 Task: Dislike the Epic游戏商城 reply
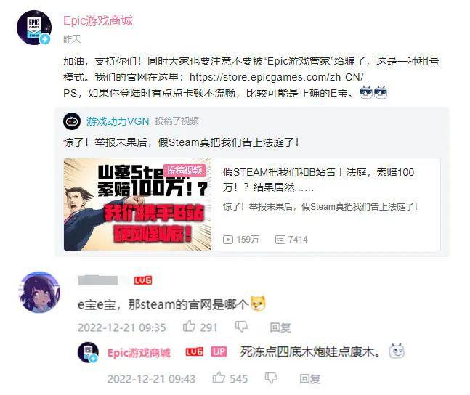point(271,378)
